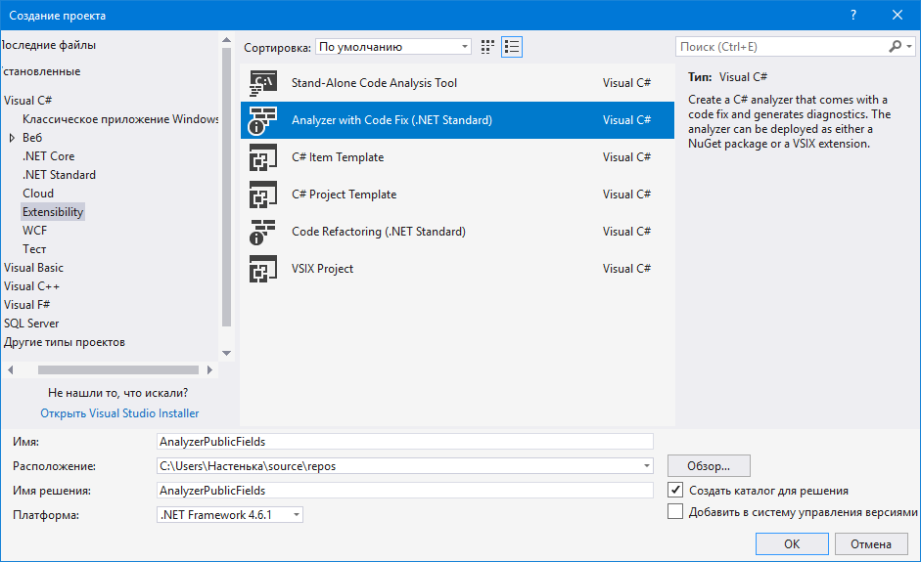Viewport: 921px width, 562px height.
Task: Click the Обзор... browse button
Action: coord(709,466)
